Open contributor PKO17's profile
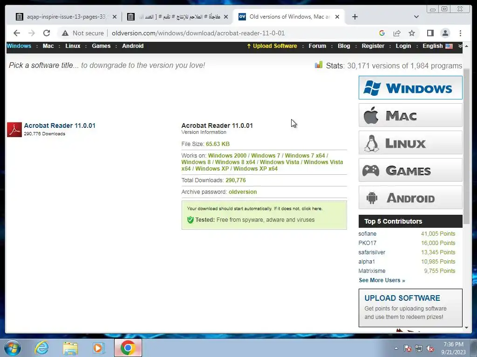477x357 pixels. pos(367,243)
